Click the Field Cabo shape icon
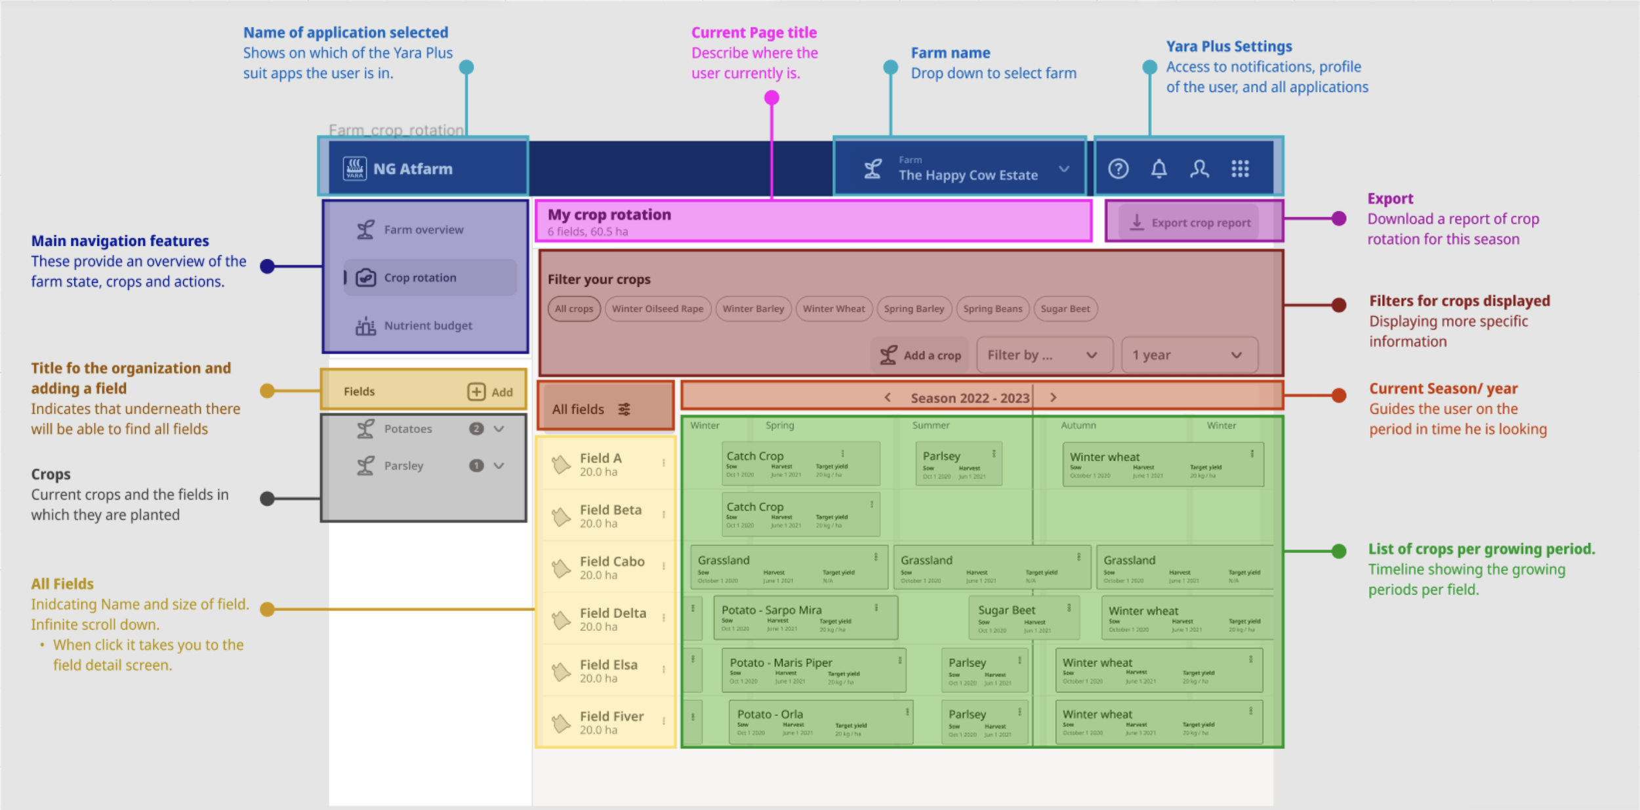The height and width of the screenshot is (810, 1640). (561, 568)
